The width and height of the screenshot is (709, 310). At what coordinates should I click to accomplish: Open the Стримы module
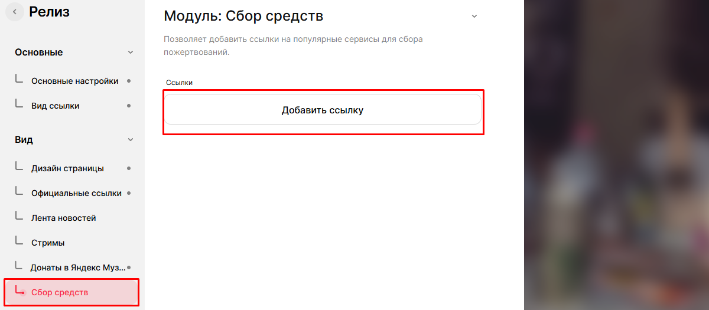tap(48, 243)
